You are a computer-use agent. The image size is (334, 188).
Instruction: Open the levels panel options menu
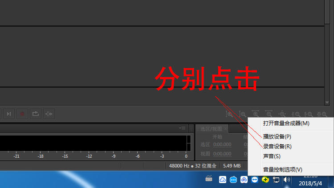182,128
